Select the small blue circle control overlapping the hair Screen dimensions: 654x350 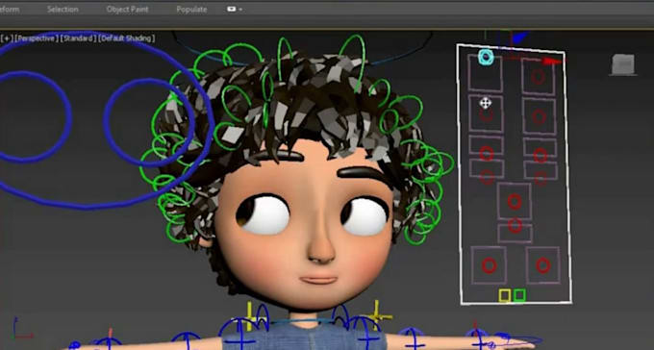[x=106, y=121]
